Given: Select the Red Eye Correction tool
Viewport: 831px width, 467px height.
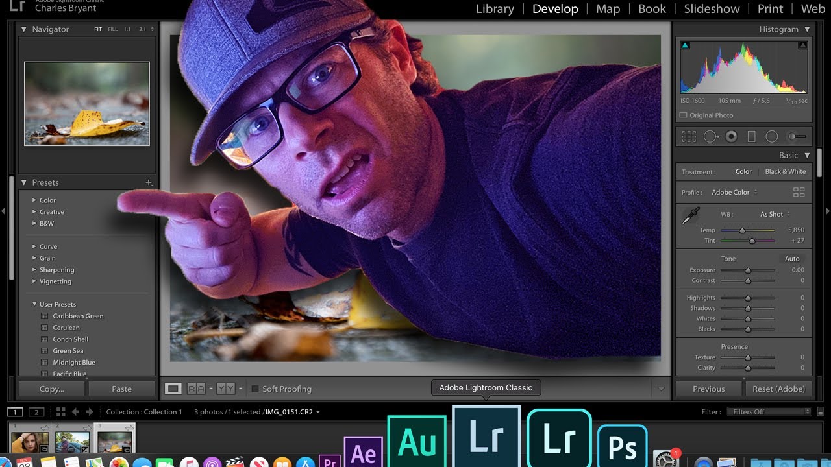Looking at the screenshot, I should [732, 137].
